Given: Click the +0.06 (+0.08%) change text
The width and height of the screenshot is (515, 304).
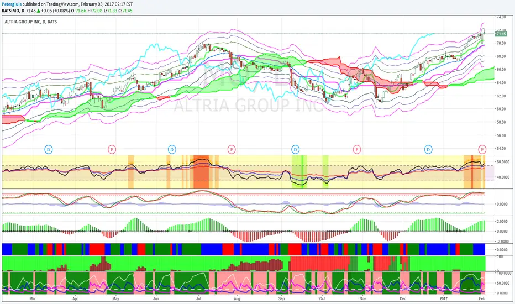Looking at the screenshot, I should click(x=55, y=11).
